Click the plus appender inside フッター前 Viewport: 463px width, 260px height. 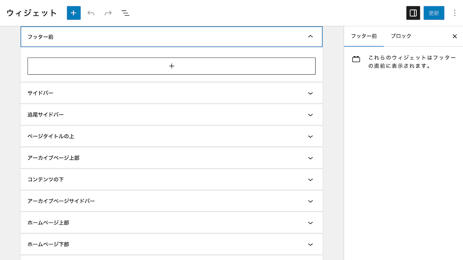[171, 66]
